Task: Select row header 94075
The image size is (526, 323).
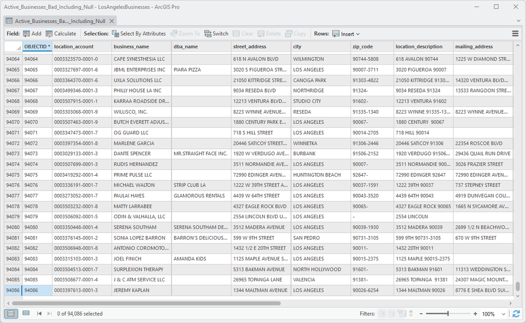Action: coord(13,175)
